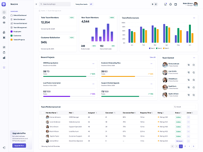203x152 pixels.
Task: Click the logout icon at sidebar bottom
Action: click(4, 148)
